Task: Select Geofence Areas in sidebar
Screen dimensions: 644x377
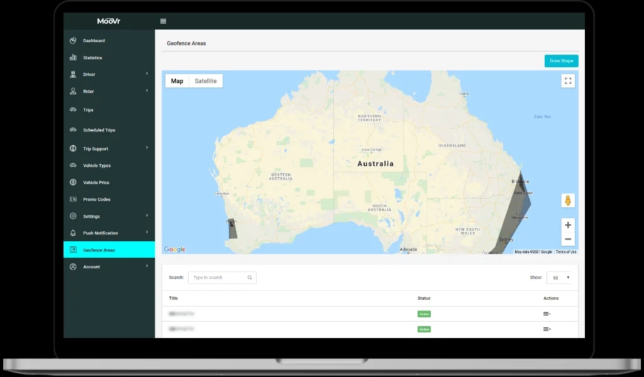Action: click(x=109, y=250)
